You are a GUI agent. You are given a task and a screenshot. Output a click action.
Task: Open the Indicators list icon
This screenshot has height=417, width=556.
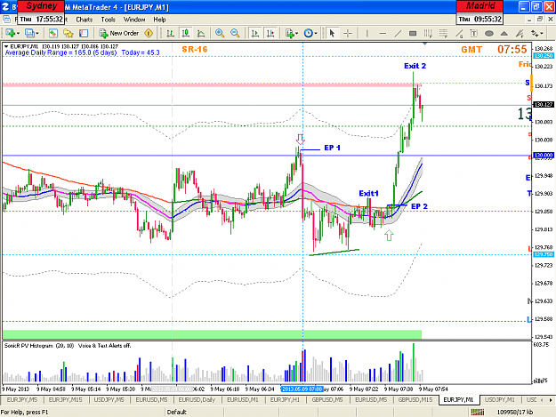point(290,33)
